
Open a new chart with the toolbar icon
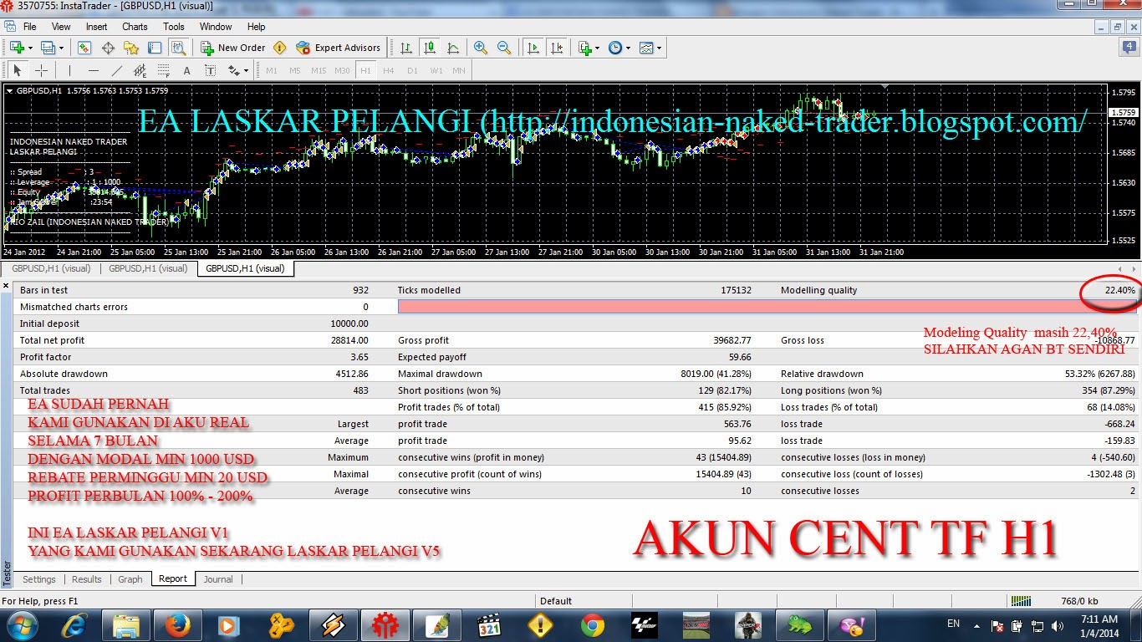pos(16,48)
